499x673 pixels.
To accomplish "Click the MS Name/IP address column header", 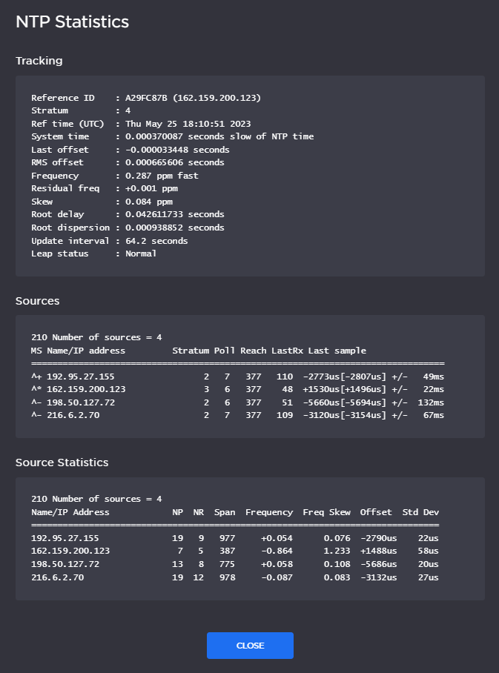I will 78,351.
